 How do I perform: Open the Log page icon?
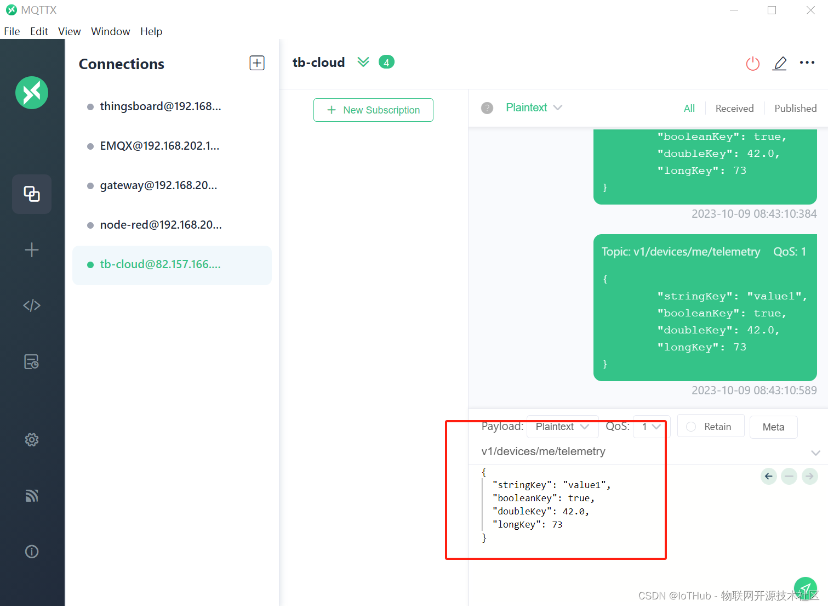[32, 361]
